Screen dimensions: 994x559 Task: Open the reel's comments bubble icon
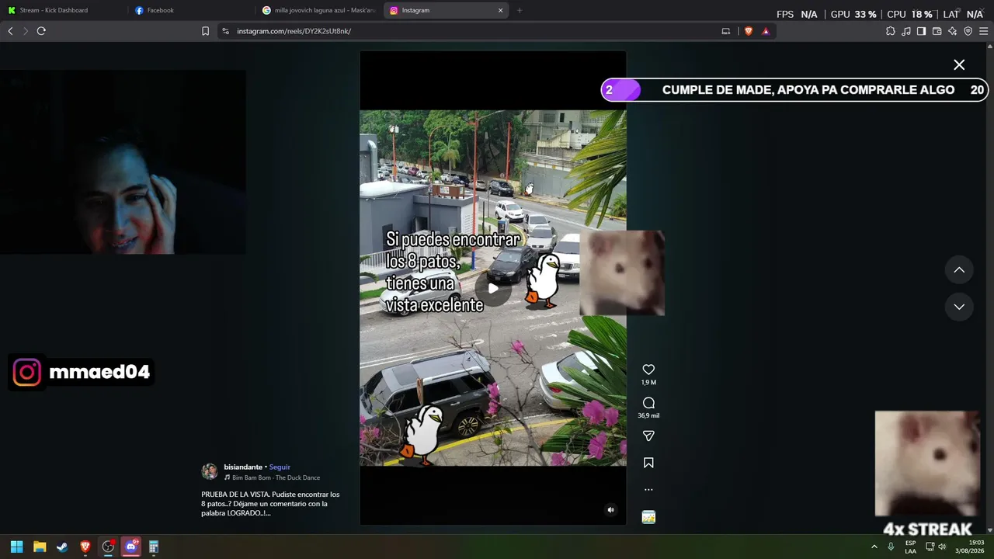point(648,403)
